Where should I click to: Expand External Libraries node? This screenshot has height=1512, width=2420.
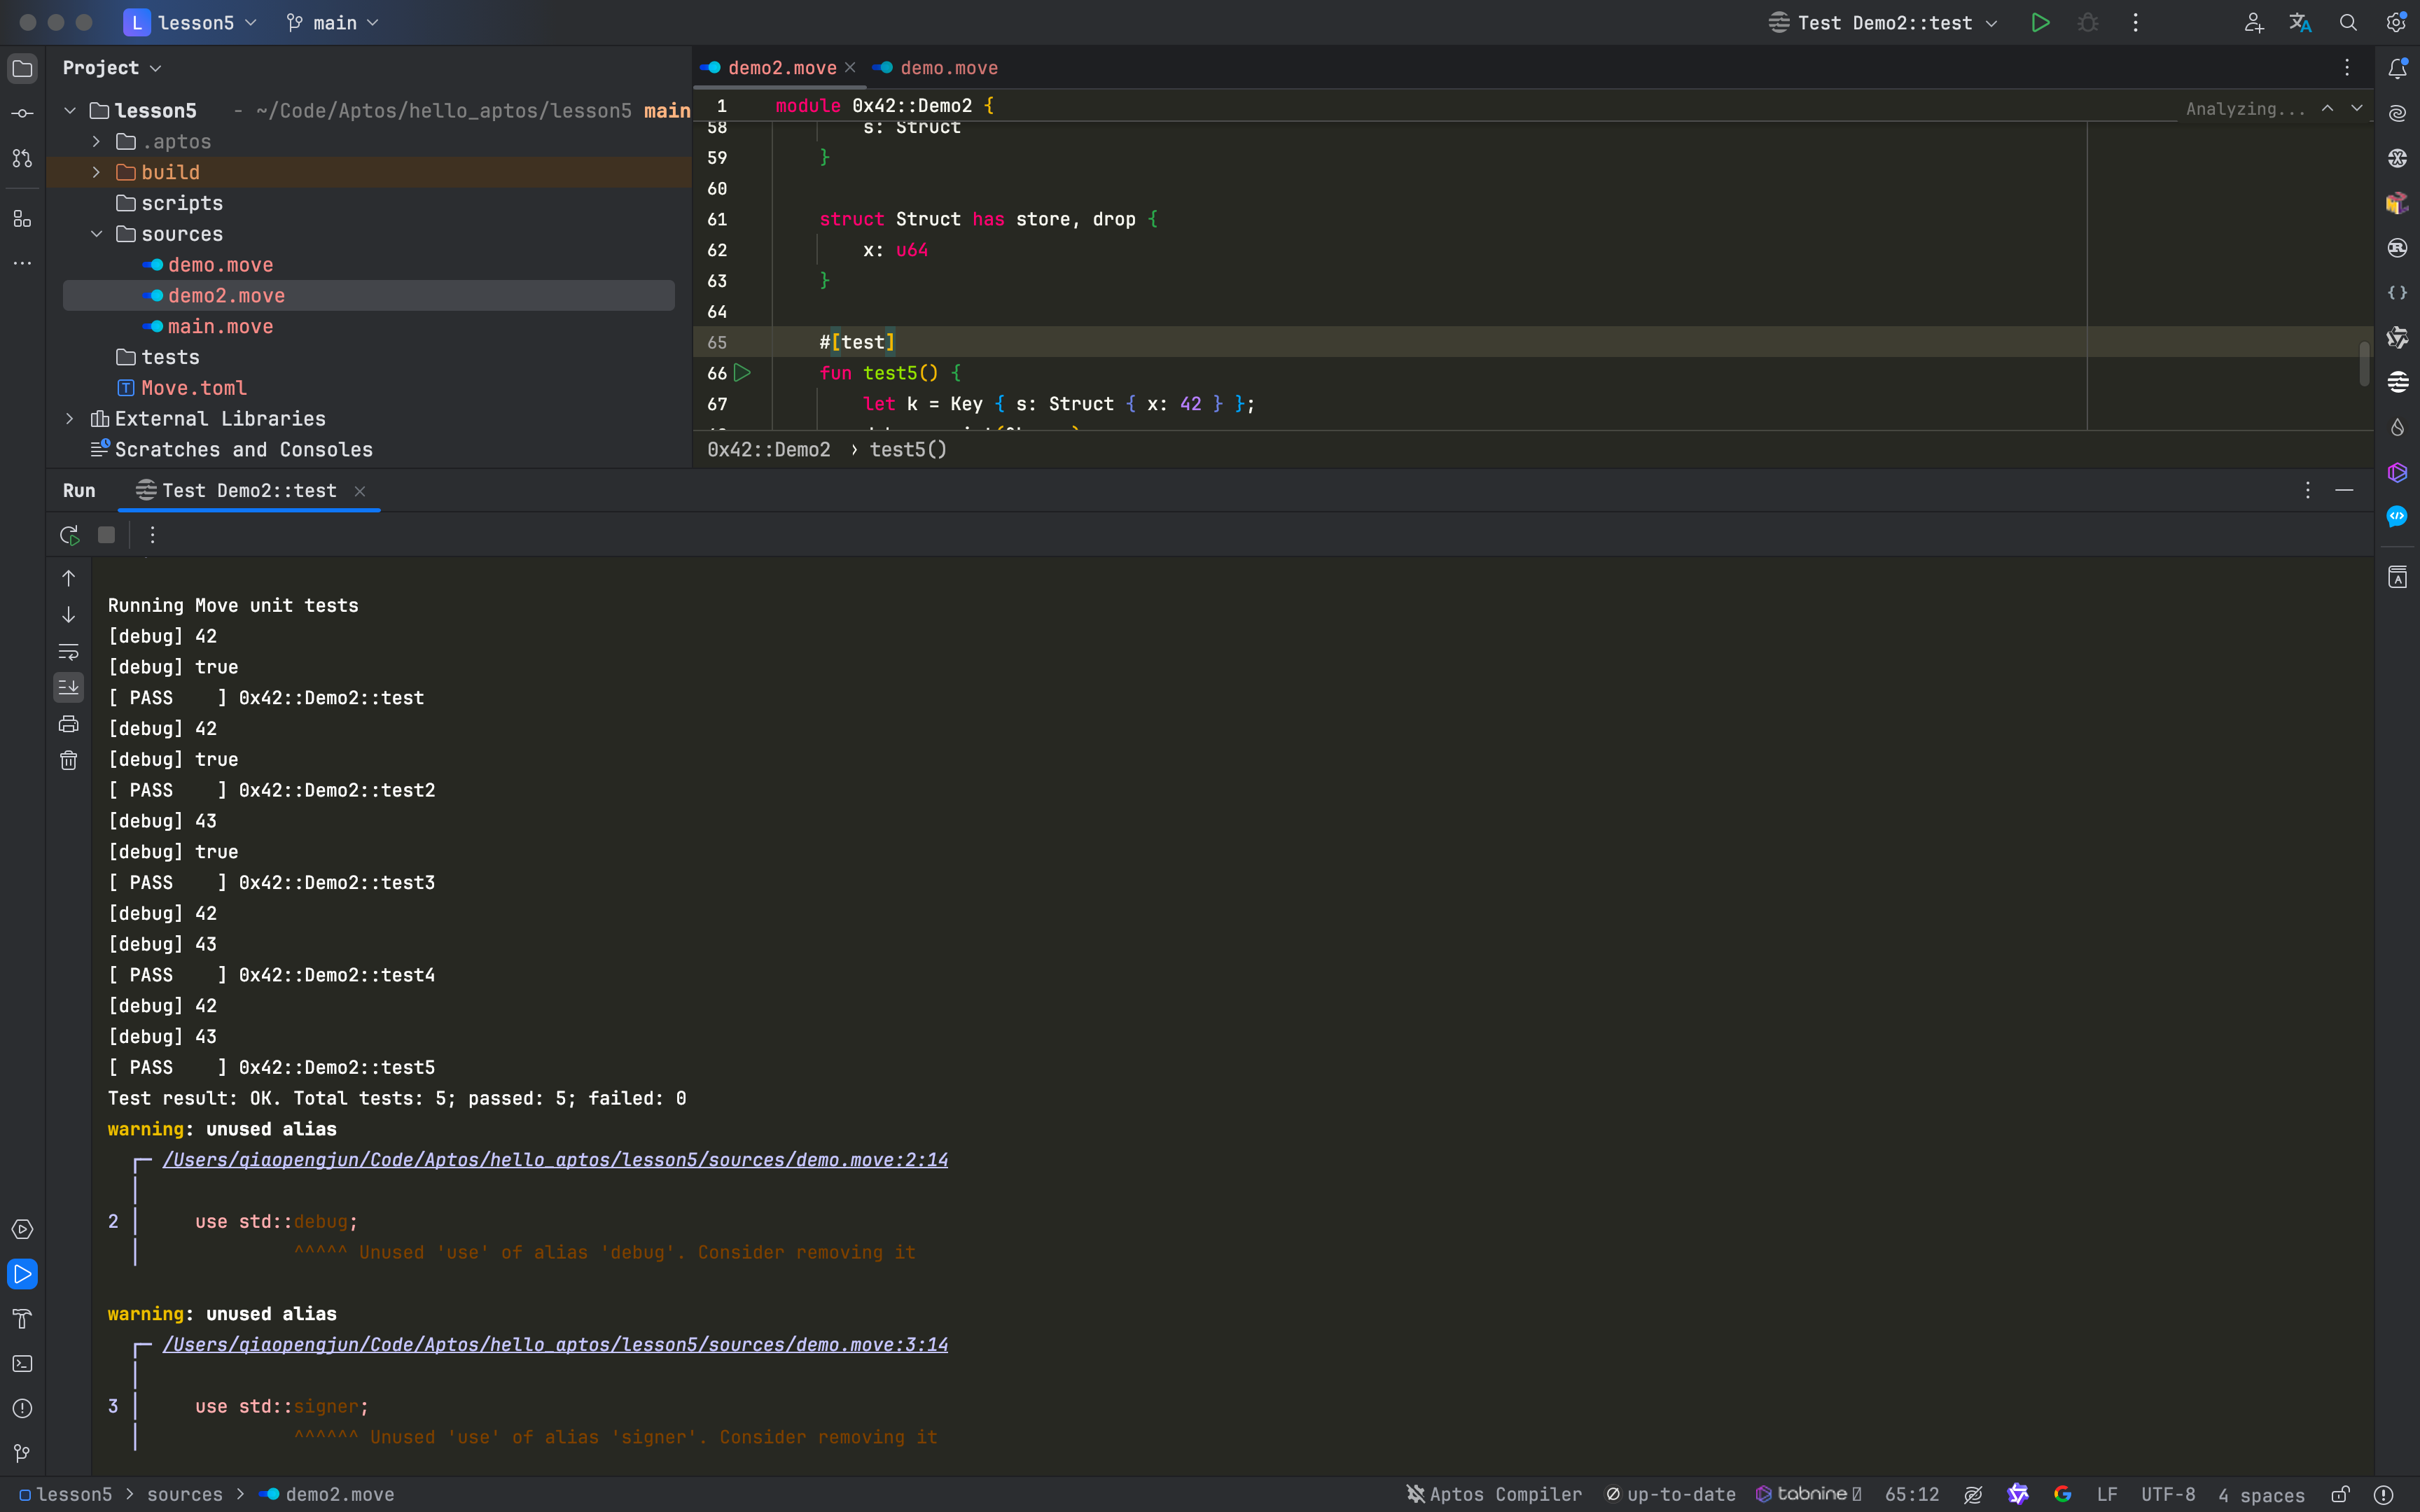[70, 419]
